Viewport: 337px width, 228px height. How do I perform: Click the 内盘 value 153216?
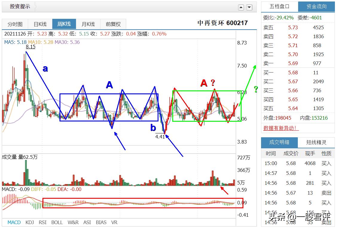tap(319, 118)
